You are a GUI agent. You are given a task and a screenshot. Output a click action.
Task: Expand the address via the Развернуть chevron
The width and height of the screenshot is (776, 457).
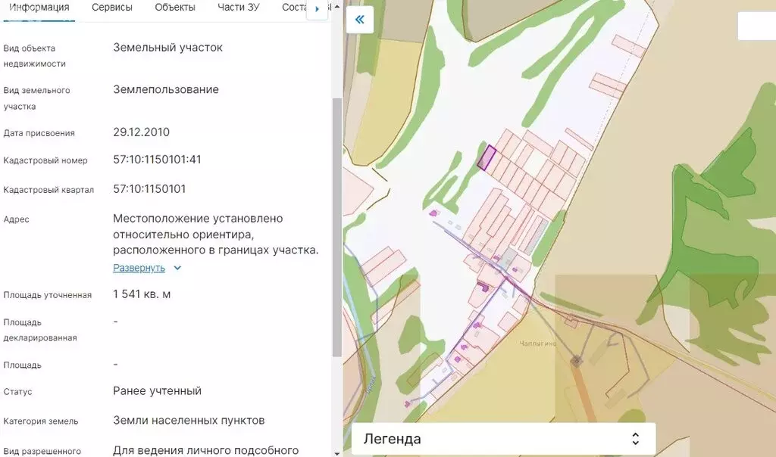coord(176,268)
